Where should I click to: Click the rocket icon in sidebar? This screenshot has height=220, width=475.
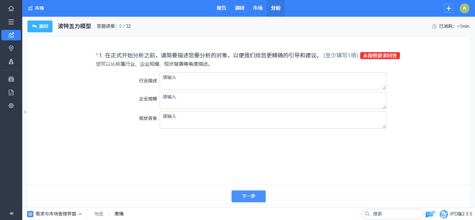click(x=11, y=62)
